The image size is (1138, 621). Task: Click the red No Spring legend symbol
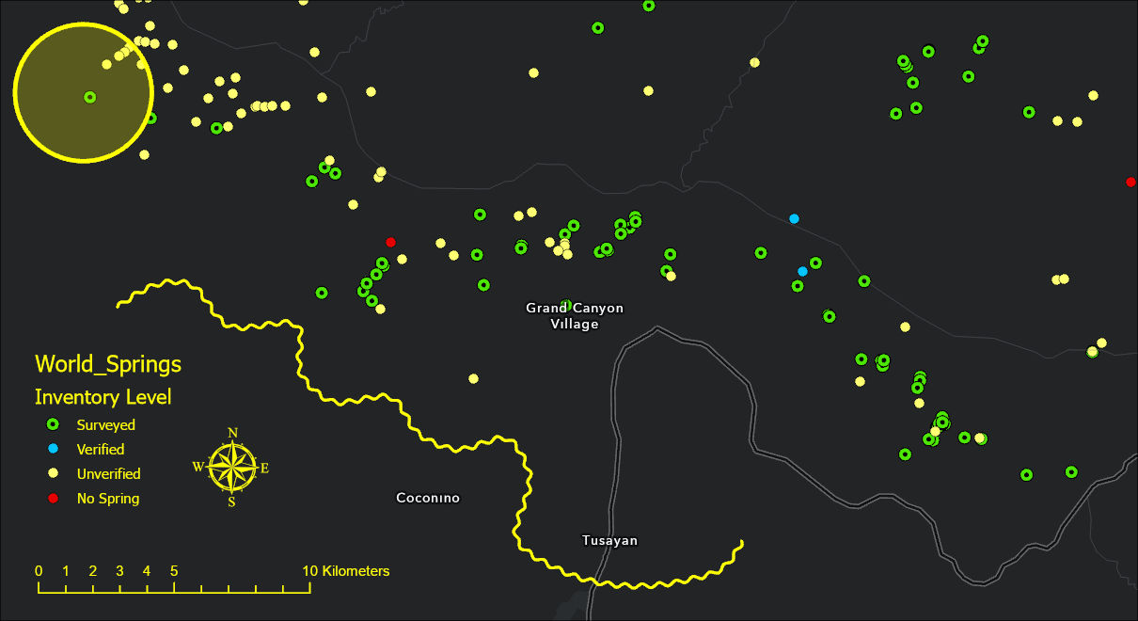pyautogui.click(x=54, y=498)
